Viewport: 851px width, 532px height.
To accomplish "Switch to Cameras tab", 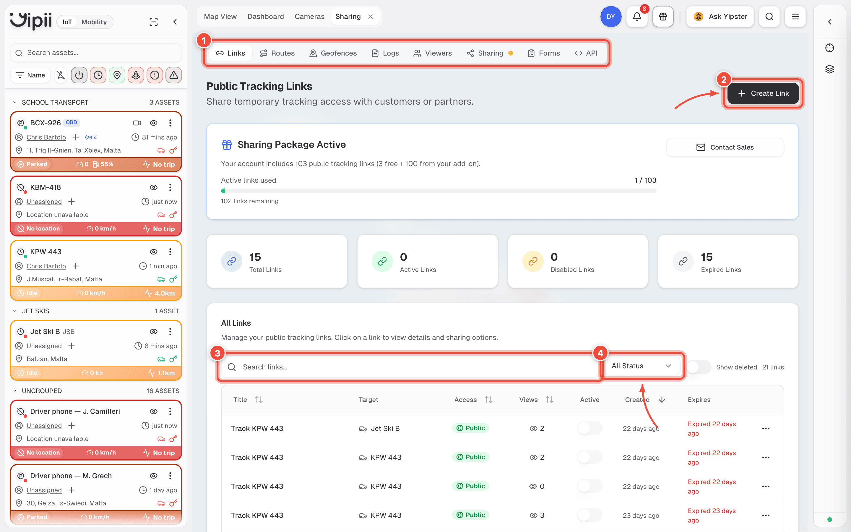I will click(309, 17).
